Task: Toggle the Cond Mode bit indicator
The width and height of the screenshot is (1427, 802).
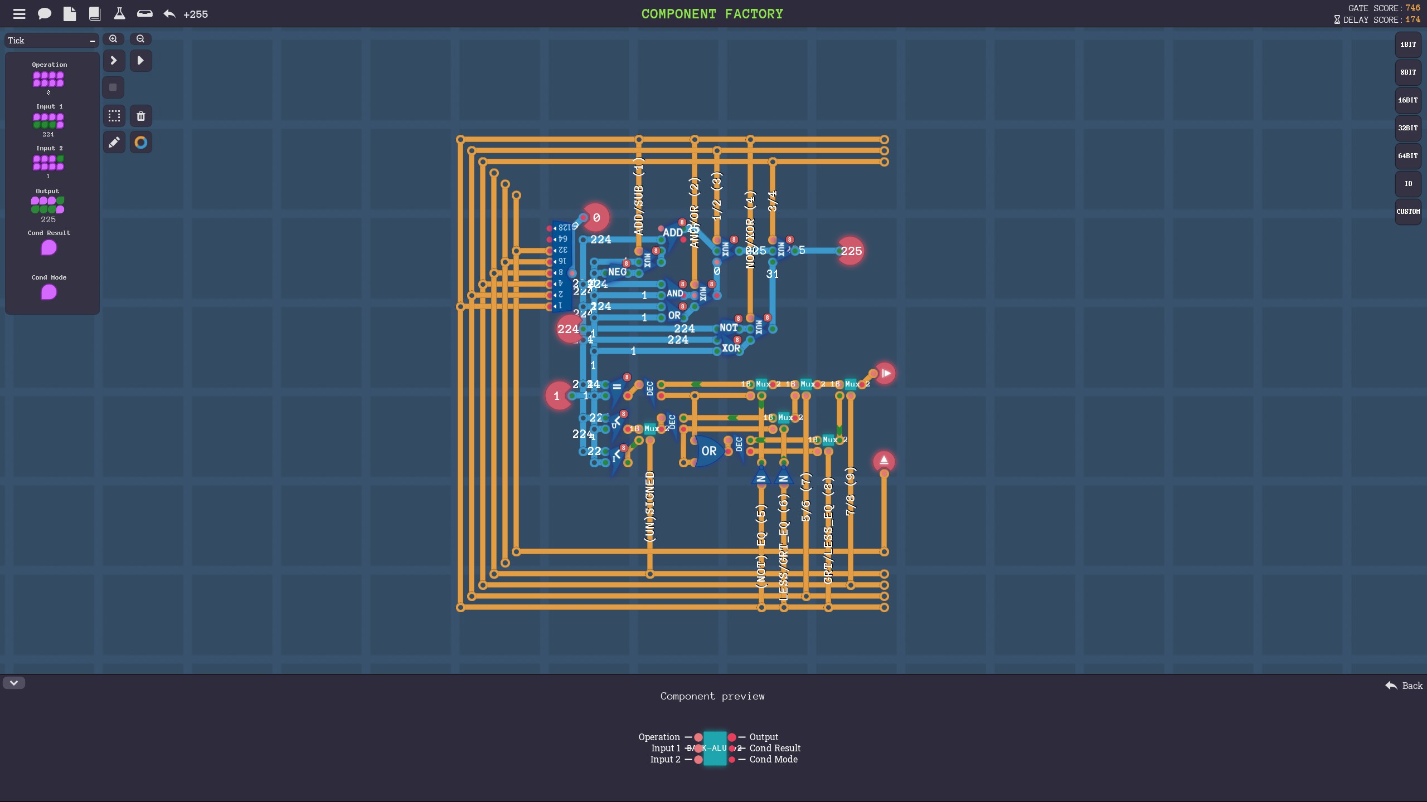Action: pyautogui.click(x=49, y=292)
